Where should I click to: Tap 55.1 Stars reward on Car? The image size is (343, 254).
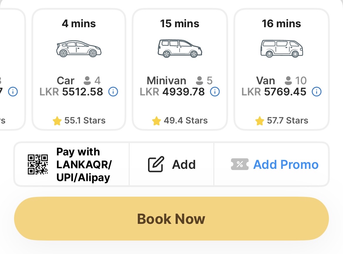[79, 121]
